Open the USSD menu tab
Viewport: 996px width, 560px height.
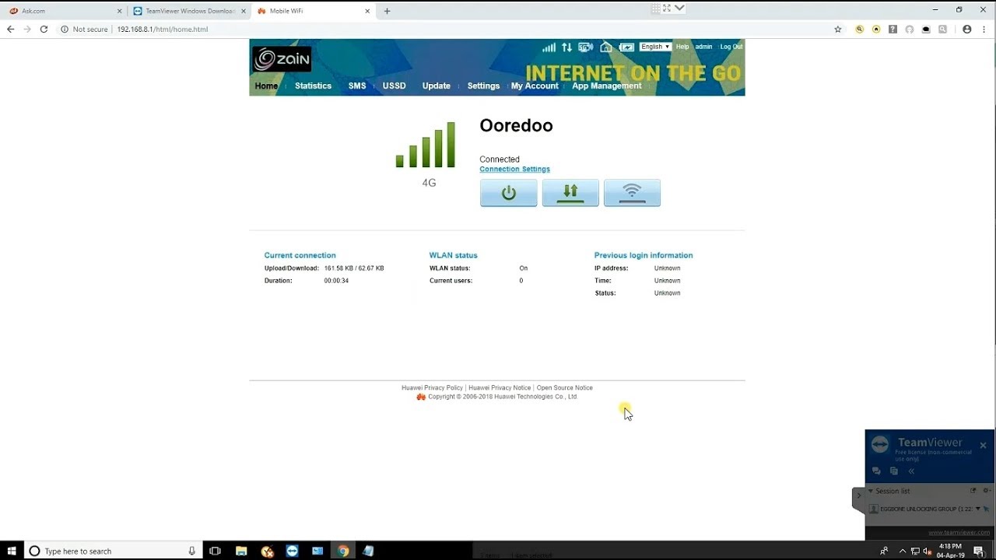[x=395, y=86]
